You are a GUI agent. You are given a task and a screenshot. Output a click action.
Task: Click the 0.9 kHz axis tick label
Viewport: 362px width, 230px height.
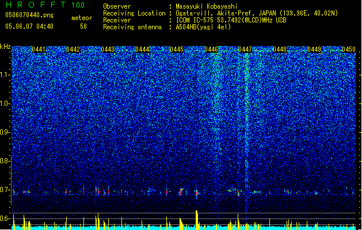(x=5, y=132)
